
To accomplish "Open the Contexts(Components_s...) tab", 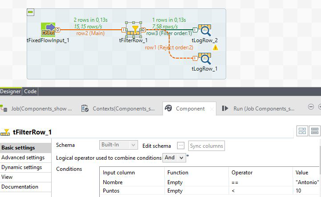I will [x=120, y=109].
